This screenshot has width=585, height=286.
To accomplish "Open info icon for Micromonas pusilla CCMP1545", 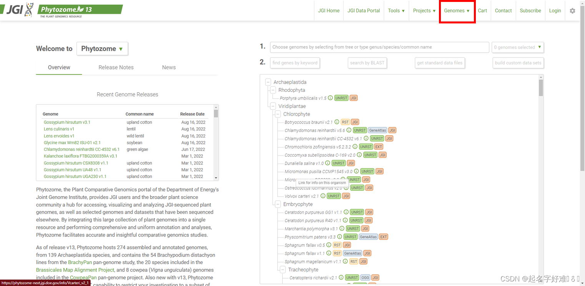I will 356,171.
